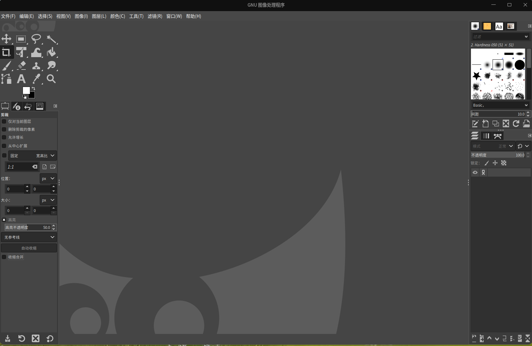Click the save tool preset icon
Screen dimensions: 532x346
[8, 338]
